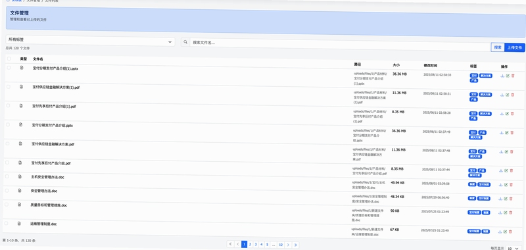Go to page 12 in pagination
This screenshot has height=250, width=526.
281,245
